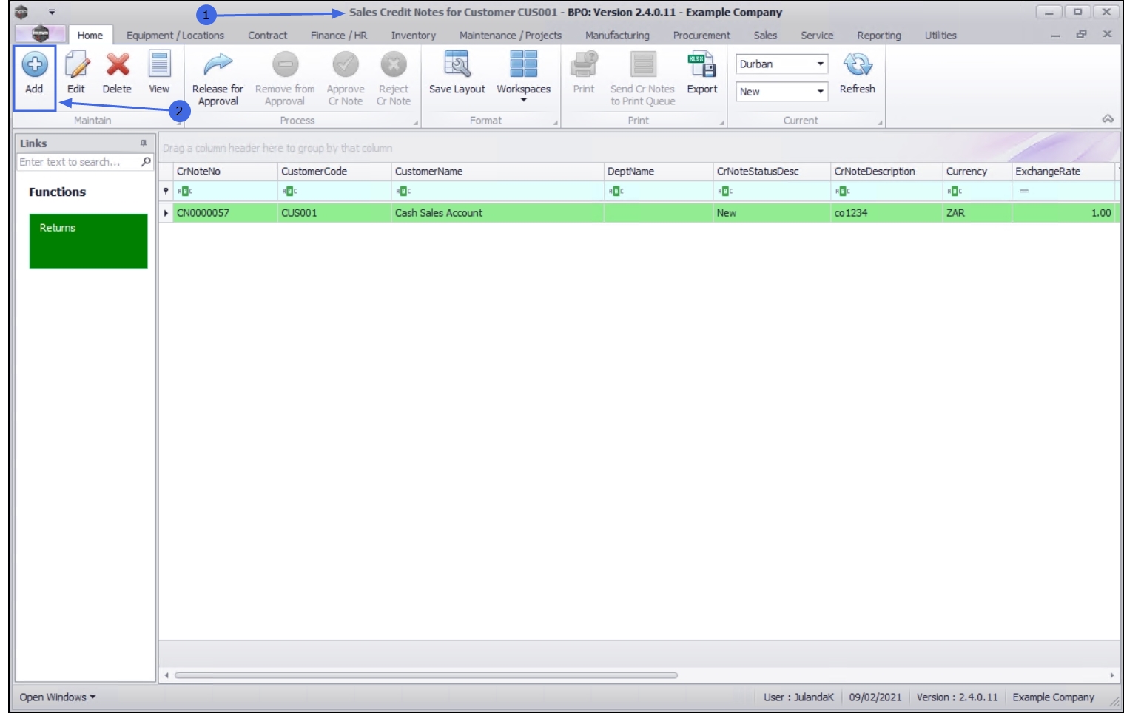Image resolution: width=1124 pixels, height=713 pixels.
Task: Click the BPO application logo button
Action: click(40, 33)
